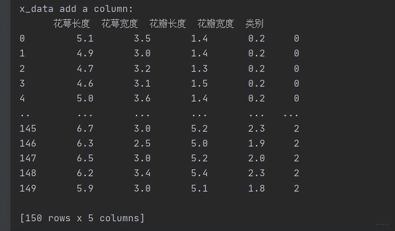Click the 花萼宽度 column header
This screenshot has width=395, height=231.
tap(120, 24)
